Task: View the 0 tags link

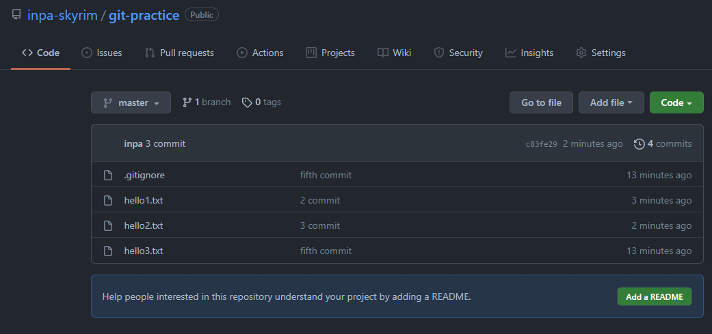Action: pyautogui.click(x=261, y=102)
